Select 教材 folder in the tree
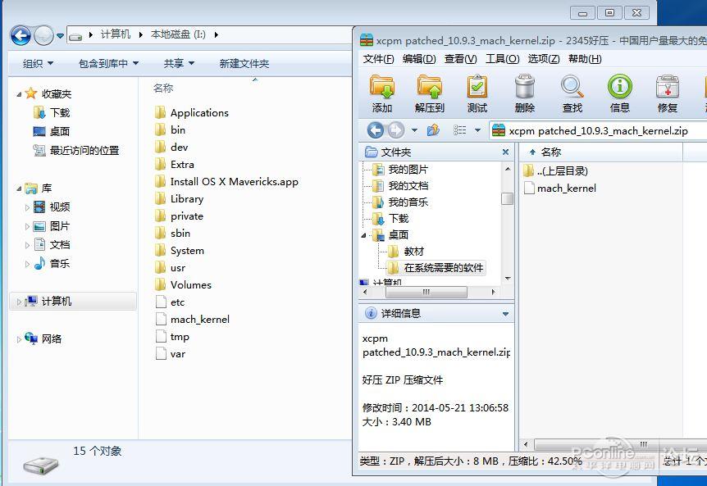 (406, 252)
